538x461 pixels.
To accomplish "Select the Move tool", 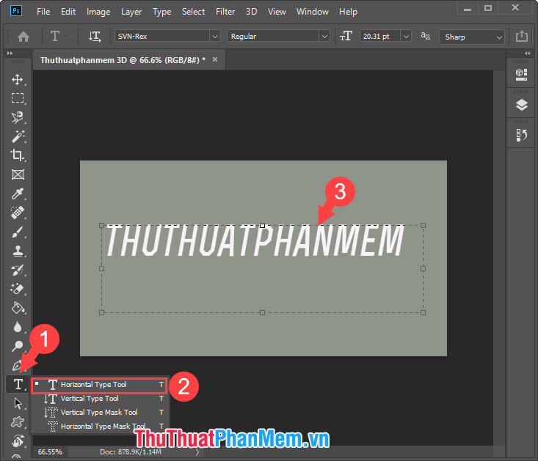I will coord(18,79).
